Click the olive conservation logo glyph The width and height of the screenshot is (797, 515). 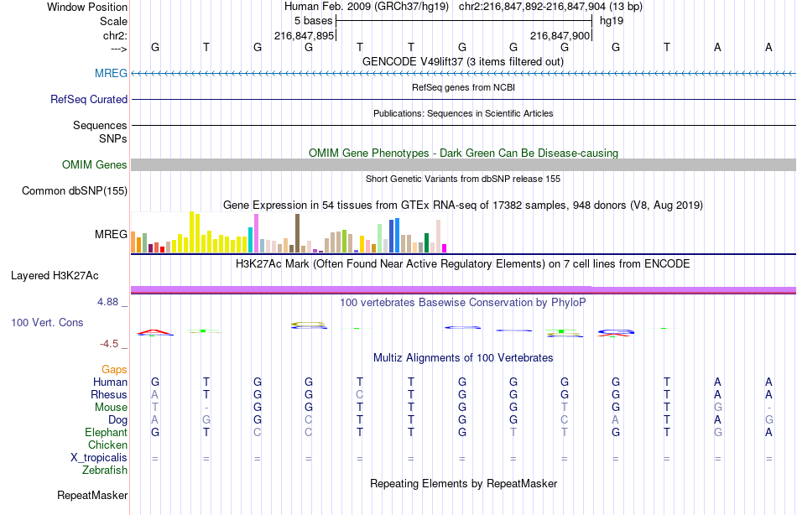[309, 324]
